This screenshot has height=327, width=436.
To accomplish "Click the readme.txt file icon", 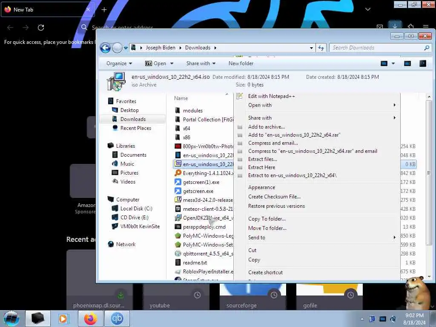I will (178, 262).
